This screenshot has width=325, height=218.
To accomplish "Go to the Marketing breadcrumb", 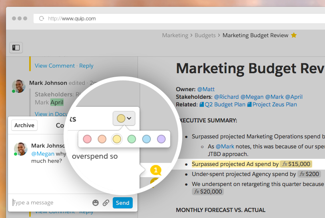I will pos(175,36).
